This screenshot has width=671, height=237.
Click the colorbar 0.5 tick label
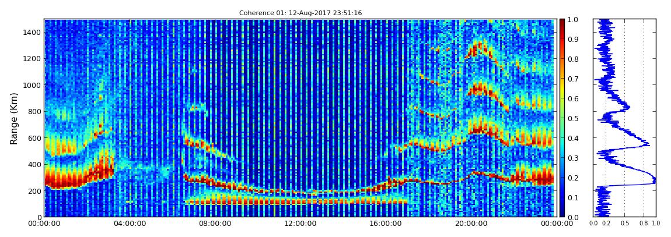tap(573, 119)
